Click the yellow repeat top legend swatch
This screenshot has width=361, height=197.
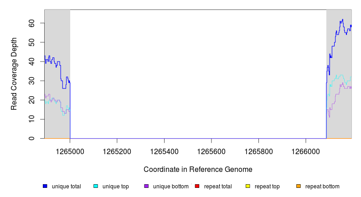click(x=248, y=187)
